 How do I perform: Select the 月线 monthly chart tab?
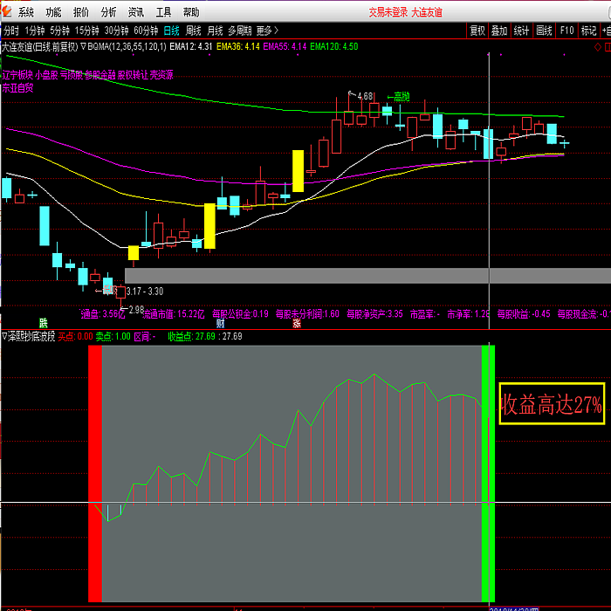coord(215,31)
